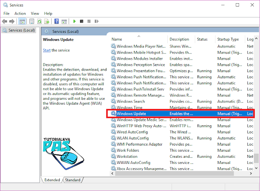This screenshot has height=191, width=260.
Task: Select Windows Time service row
Action: pos(130,107)
